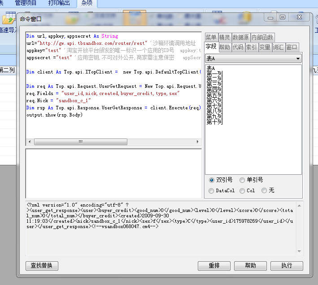Click the 帮助 button at the bottom
Screen dimensions: 318x285
pos(250,266)
